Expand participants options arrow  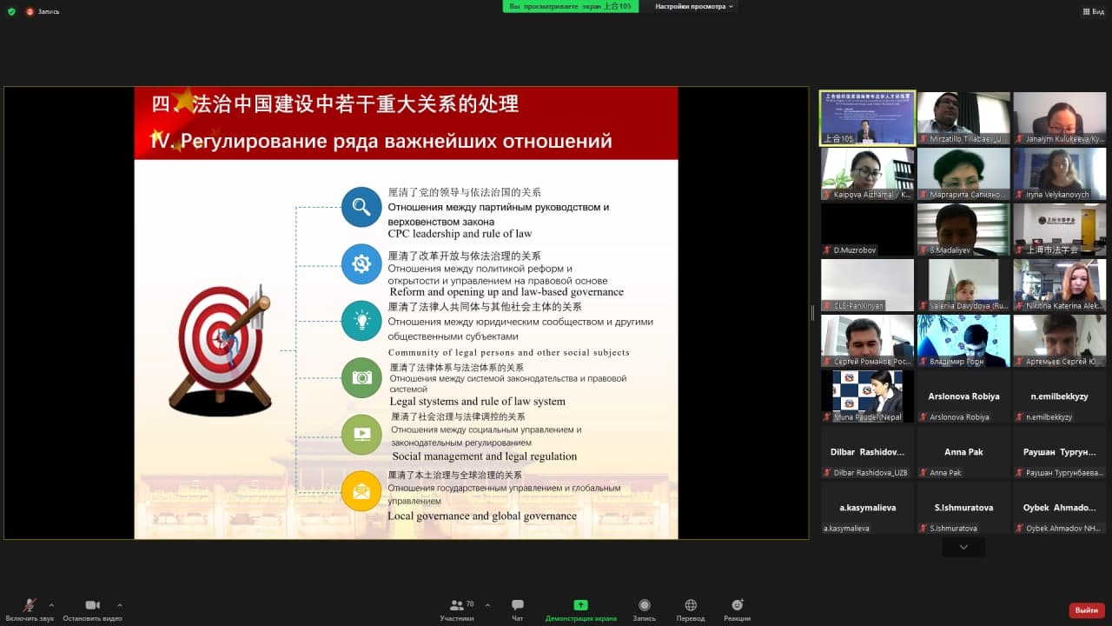486,605
